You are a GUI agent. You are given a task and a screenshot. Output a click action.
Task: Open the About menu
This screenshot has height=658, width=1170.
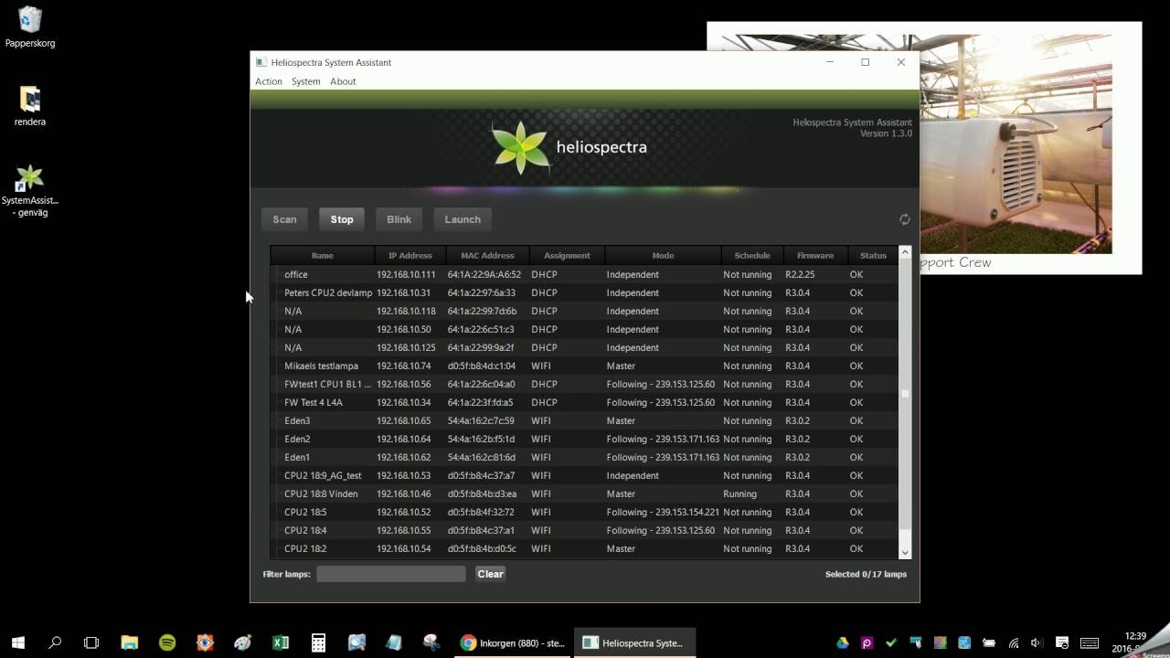click(x=343, y=81)
